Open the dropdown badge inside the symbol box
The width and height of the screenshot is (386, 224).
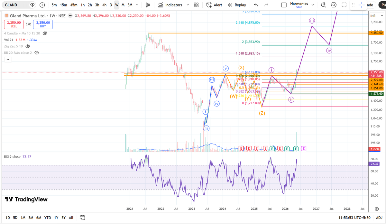[x=32, y=5]
